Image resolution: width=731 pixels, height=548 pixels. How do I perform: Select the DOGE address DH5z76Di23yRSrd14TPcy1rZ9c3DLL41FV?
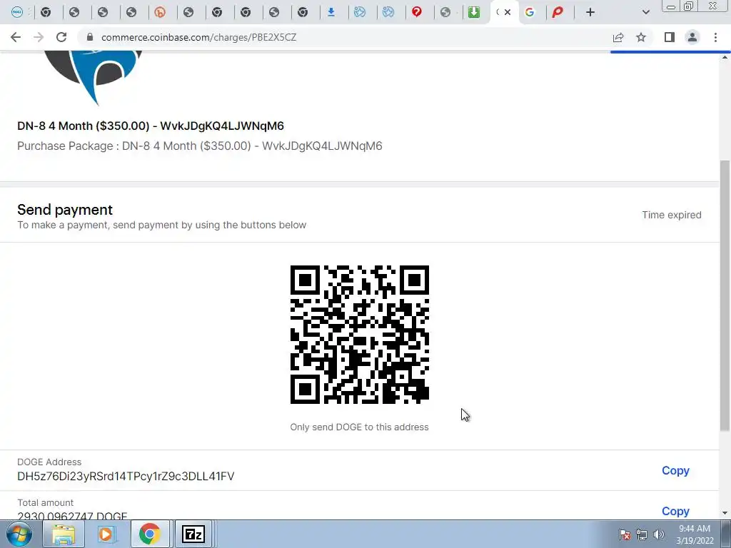point(126,476)
